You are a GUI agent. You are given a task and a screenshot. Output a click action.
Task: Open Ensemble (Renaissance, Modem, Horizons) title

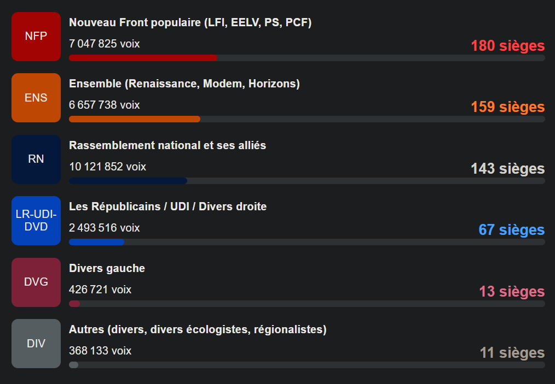click(x=184, y=84)
